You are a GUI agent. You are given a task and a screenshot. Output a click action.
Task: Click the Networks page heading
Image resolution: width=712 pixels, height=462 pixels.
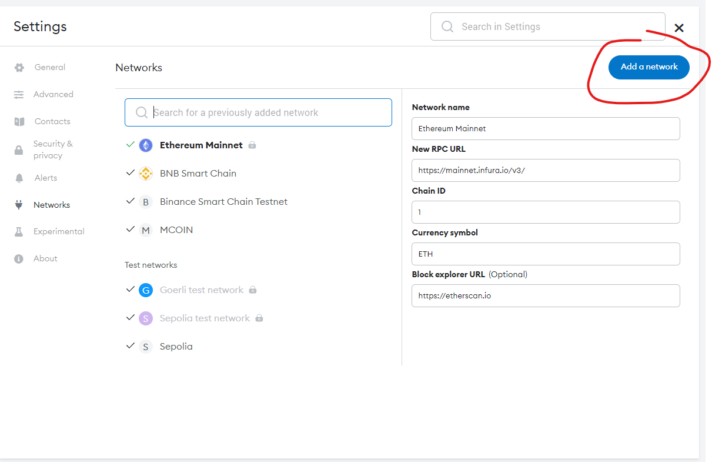tap(139, 68)
